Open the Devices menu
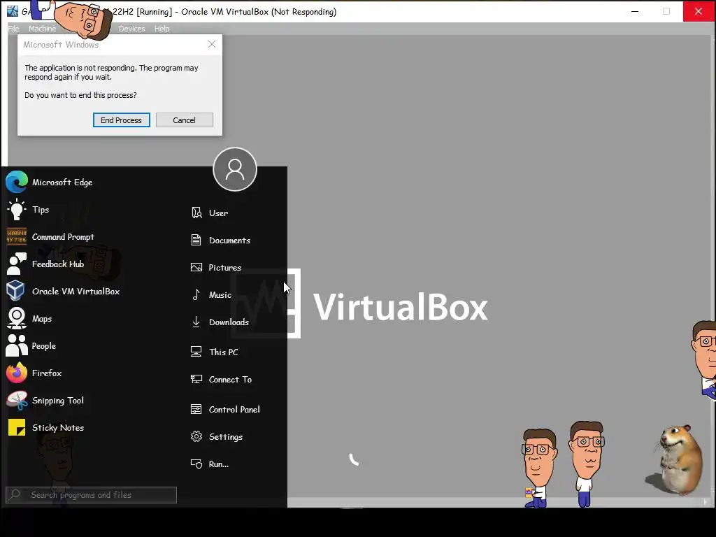 131,28
